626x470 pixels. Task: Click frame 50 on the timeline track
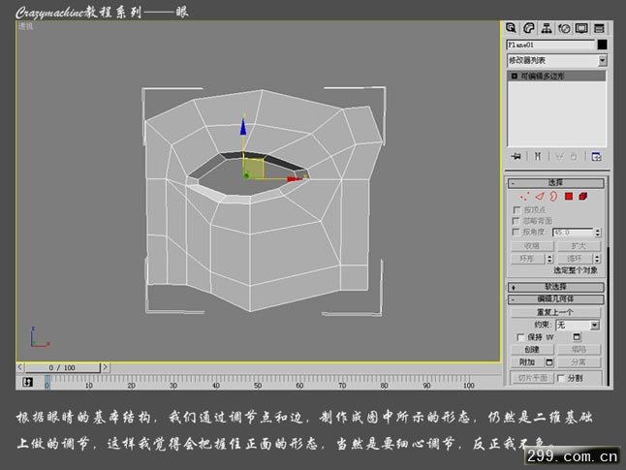point(258,382)
